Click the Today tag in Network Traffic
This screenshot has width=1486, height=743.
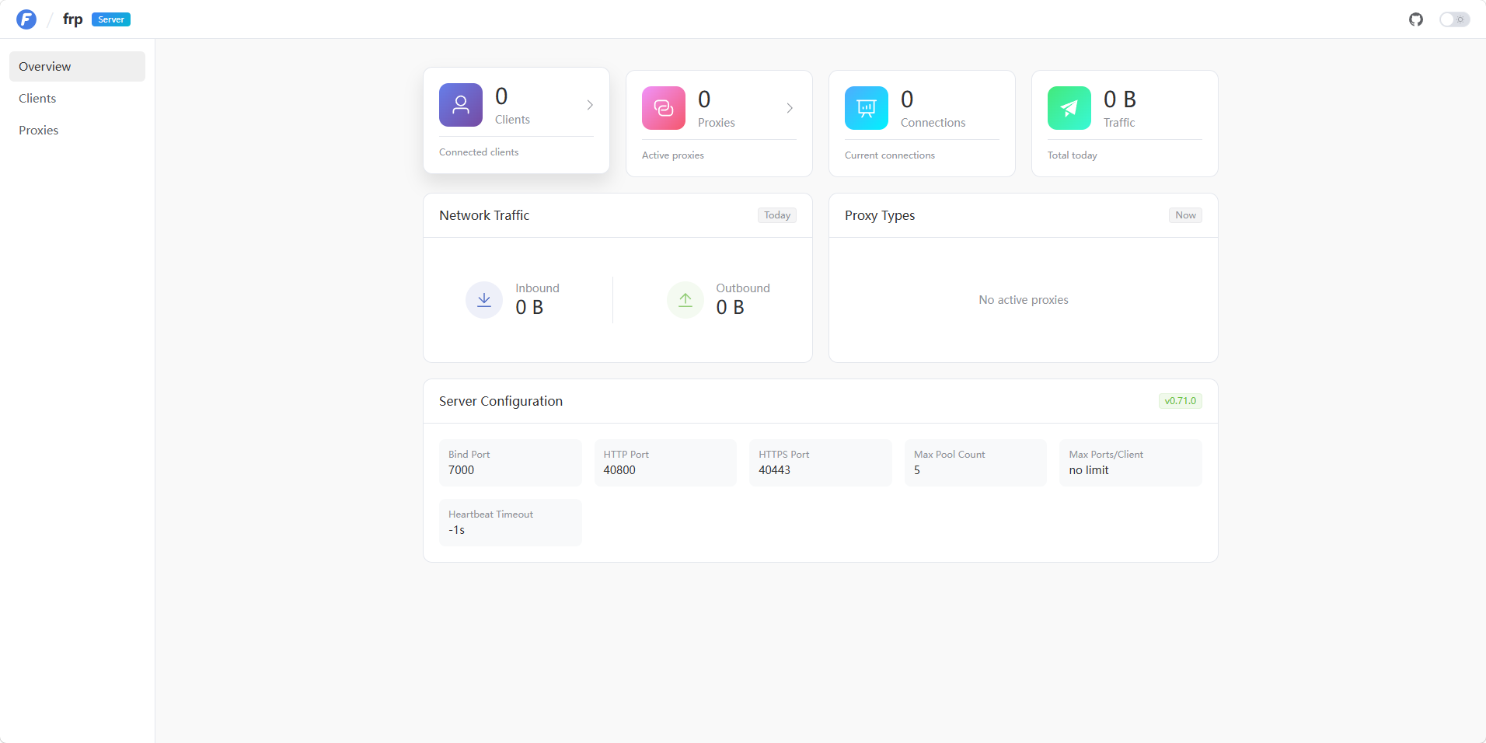[777, 215]
